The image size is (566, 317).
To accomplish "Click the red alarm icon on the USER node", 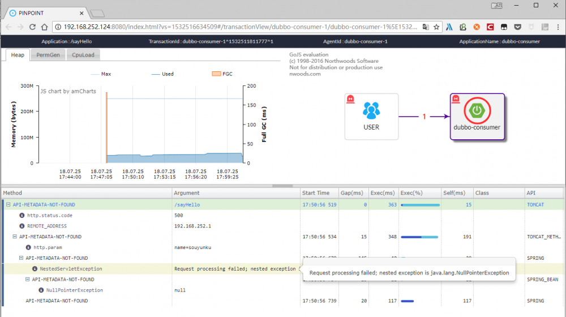I will pyautogui.click(x=350, y=99).
